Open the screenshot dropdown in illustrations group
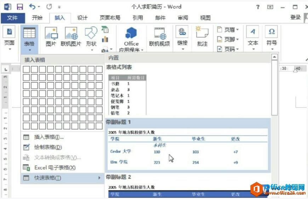This screenshot has width=308, height=199. coord(107,49)
